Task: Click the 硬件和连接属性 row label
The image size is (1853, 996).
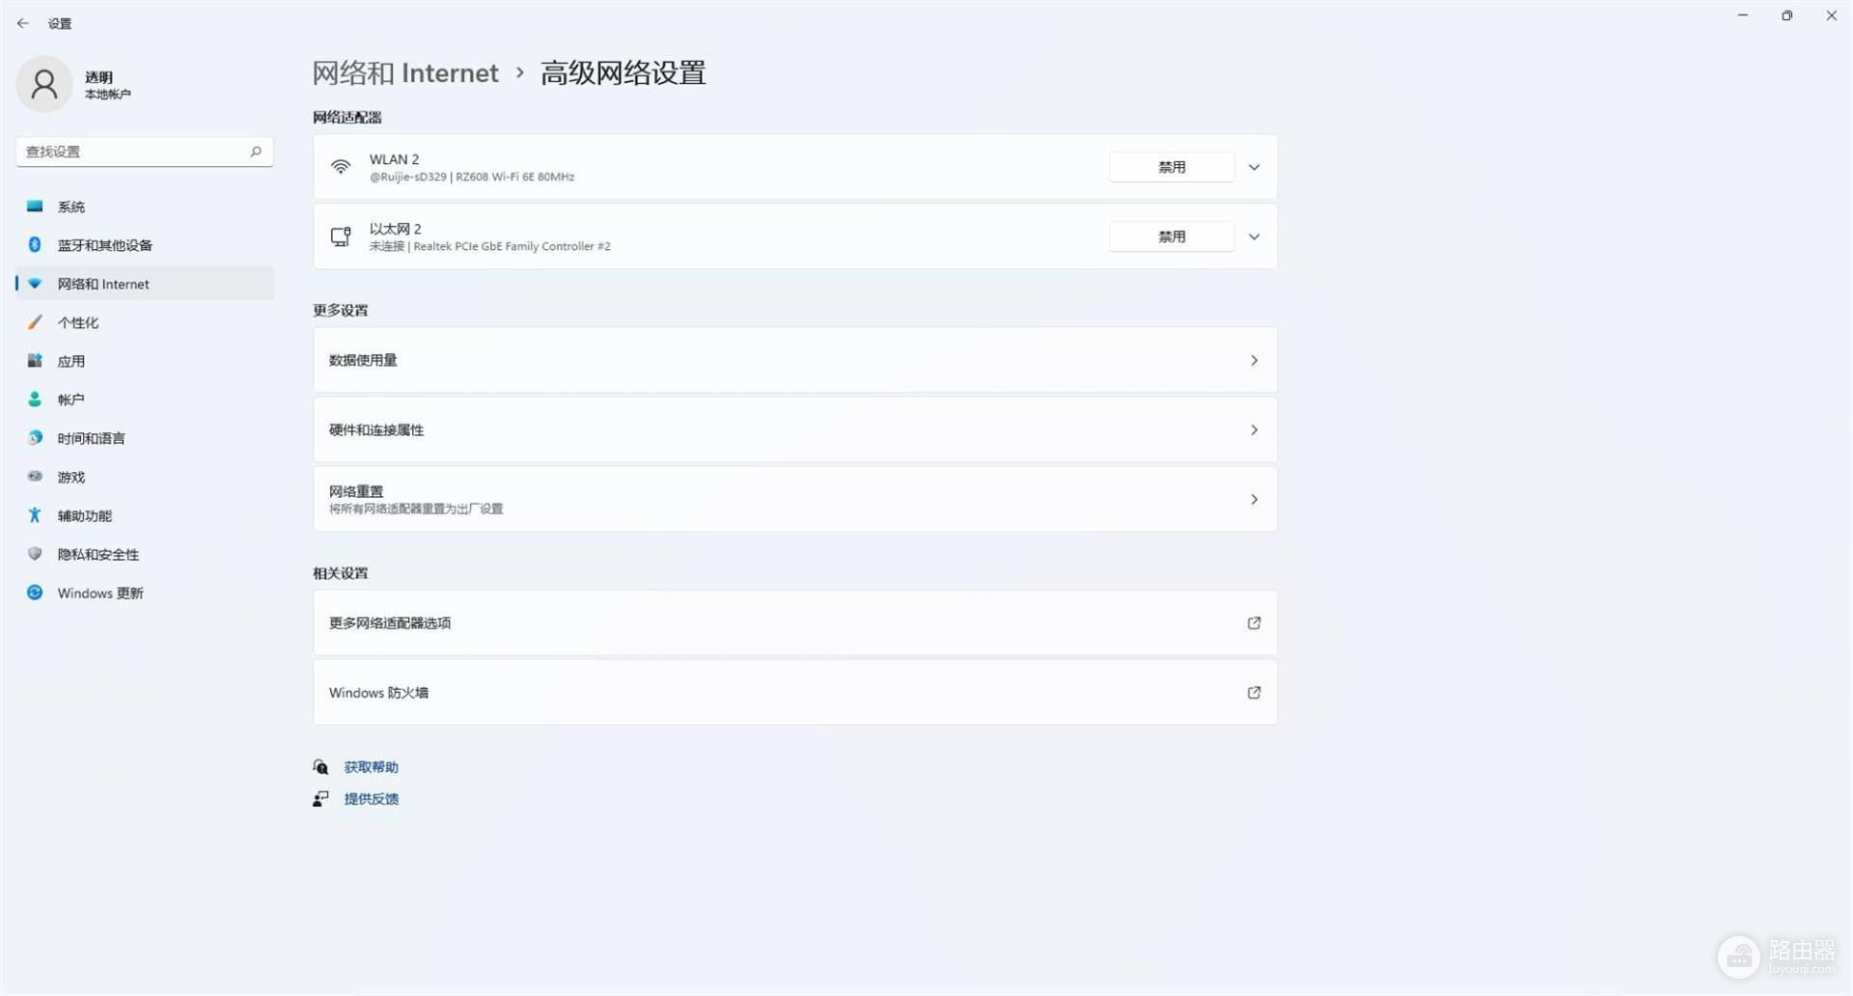Action: coord(376,430)
